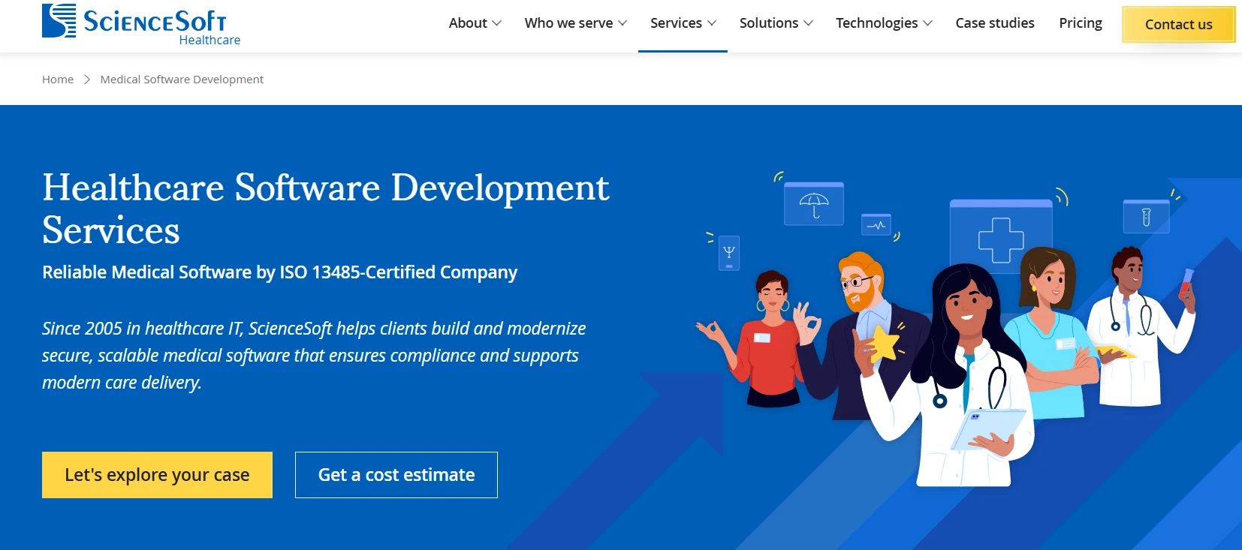Open the Services dropdown chevron

pyautogui.click(x=712, y=23)
